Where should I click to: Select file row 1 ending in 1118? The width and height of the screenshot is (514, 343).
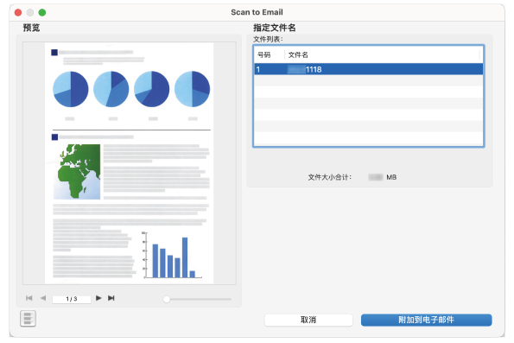coord(369,69)
